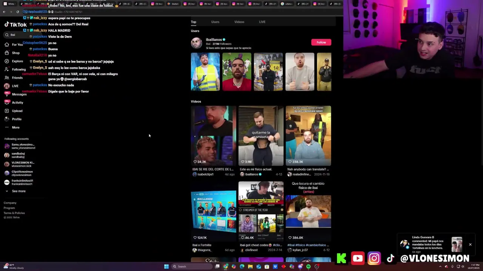The image size is (483, 271).
Task: Open realadinfine uploader profile link
Action: click(x=299, y=174)
